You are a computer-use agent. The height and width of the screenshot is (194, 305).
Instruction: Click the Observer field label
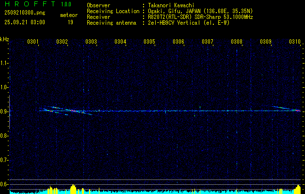[x=98, y=5]
